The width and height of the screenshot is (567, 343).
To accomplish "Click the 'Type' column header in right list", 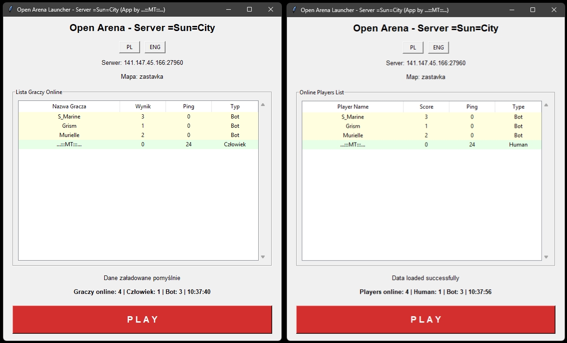I will [x=518, y=107].
